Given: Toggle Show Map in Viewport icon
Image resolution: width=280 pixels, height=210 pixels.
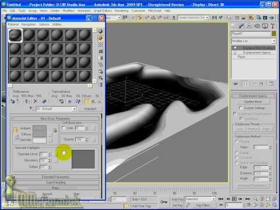Looking at the screenshot, I should coord(78,101).
